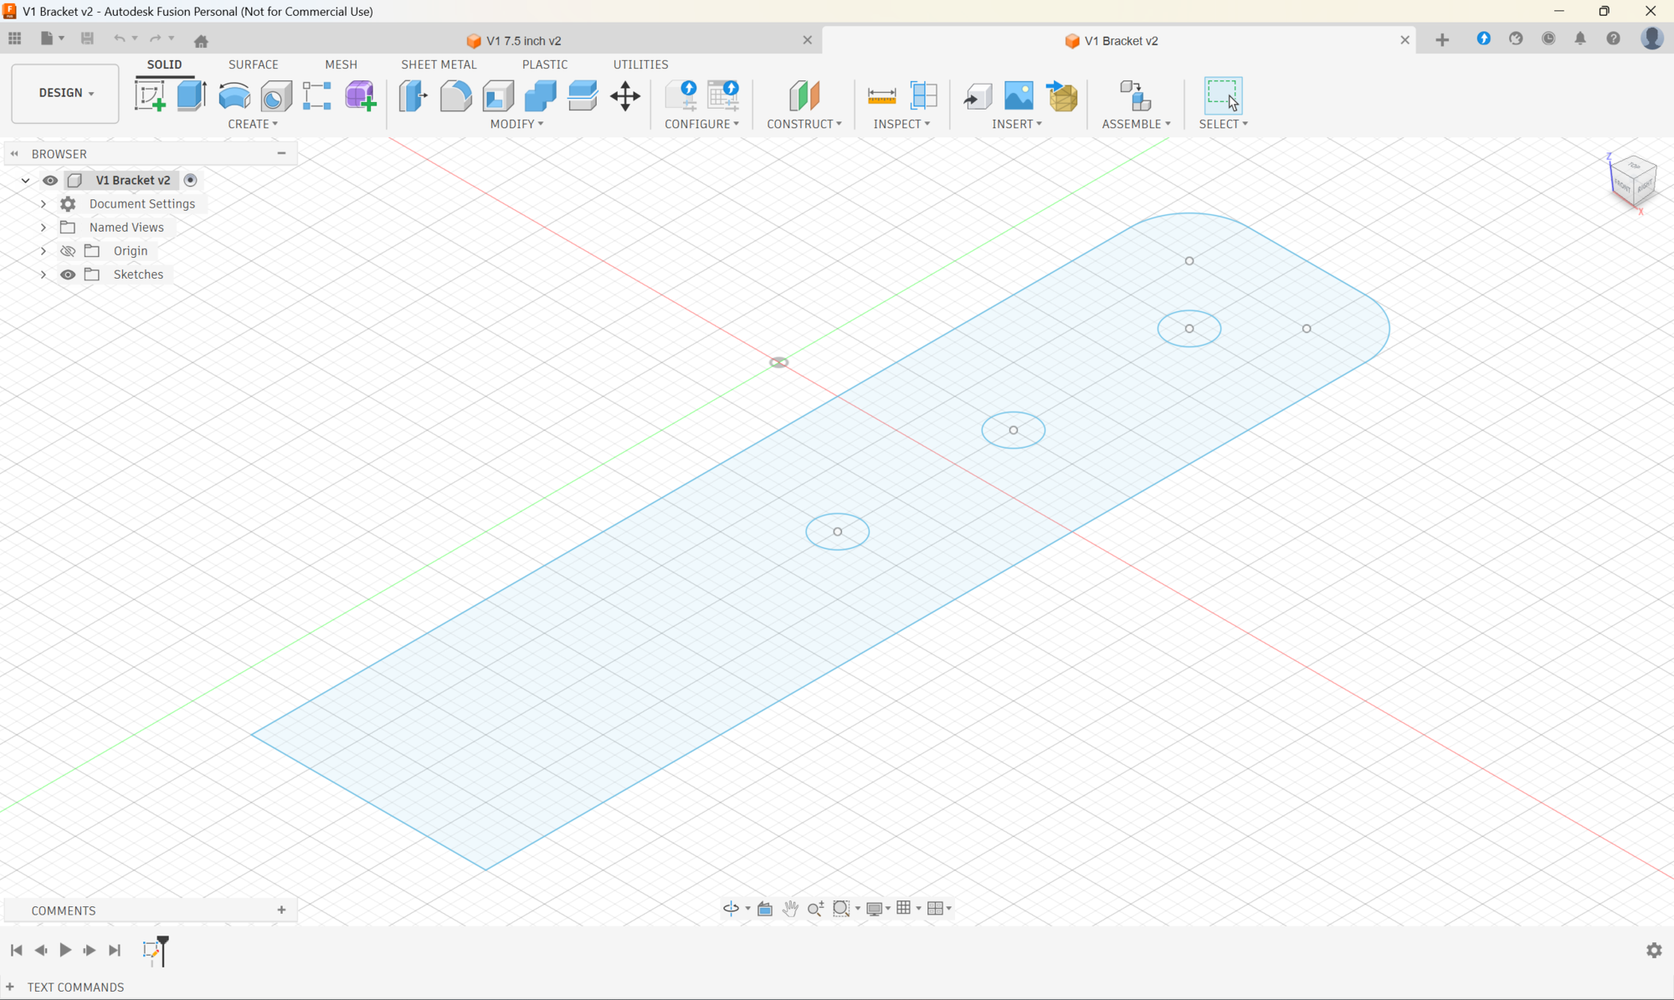
Task: Click the Fillet tool icon
Action: pyautogui.click(x=455, y=95)
